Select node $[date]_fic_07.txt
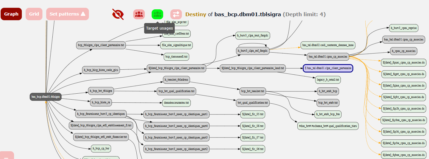Image resolution: width=429 pixels, height=159 pixels. click(253, 137)
